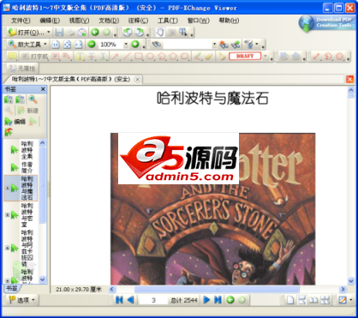Select bookmark 哈利波特全集
Viewport: 358px width, 318px height.
click(x=27, y=150)
